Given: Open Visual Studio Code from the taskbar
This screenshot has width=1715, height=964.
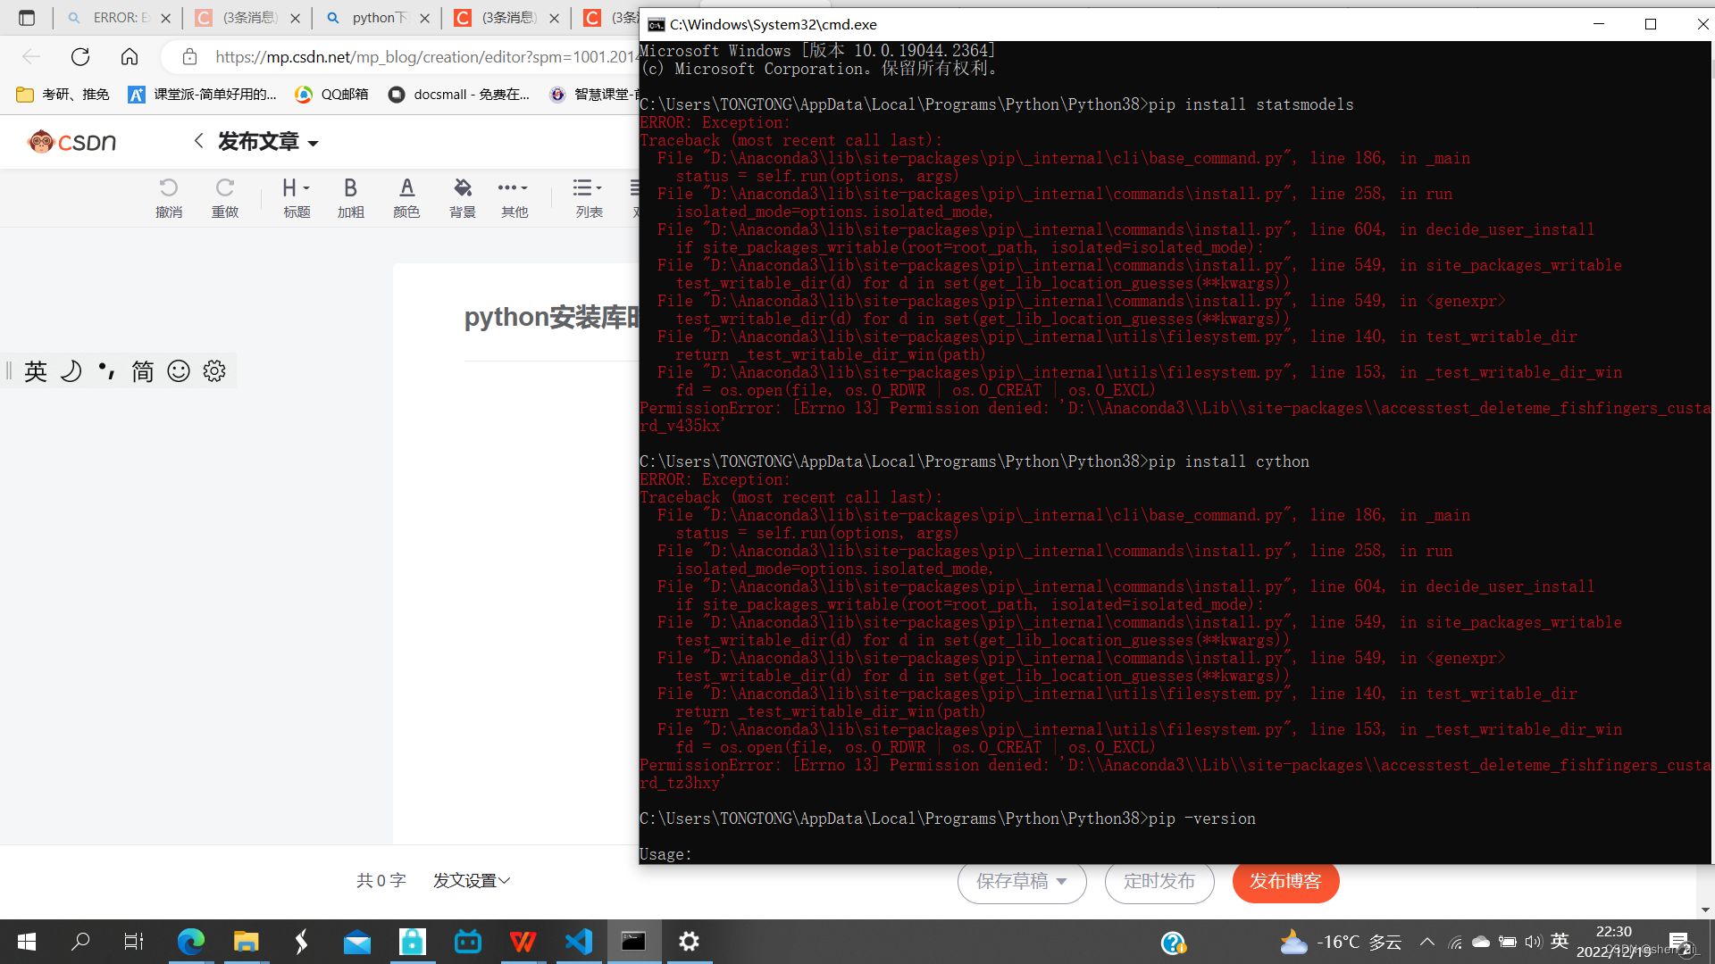Looking at the screenshot, I should pos(579,942).
